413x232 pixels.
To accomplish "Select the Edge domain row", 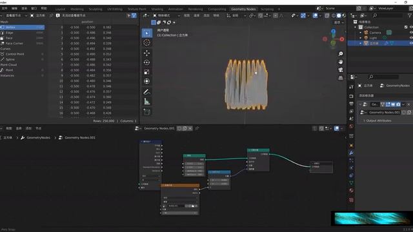I will (22, 33).
